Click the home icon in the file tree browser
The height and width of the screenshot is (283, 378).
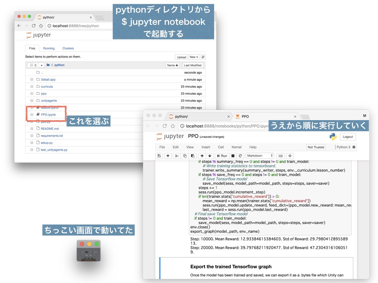41,26
